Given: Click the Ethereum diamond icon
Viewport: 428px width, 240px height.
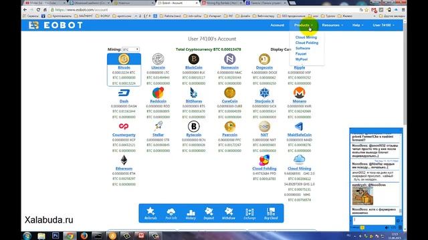Looking at the screenshot, I should (124, 160).
